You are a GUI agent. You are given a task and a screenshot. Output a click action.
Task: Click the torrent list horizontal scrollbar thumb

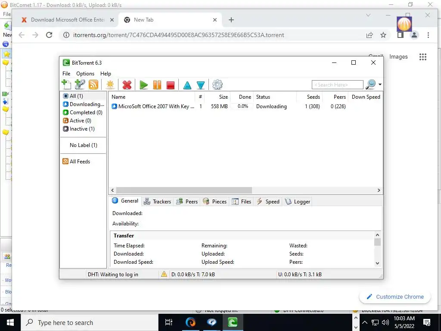point(184,190)
